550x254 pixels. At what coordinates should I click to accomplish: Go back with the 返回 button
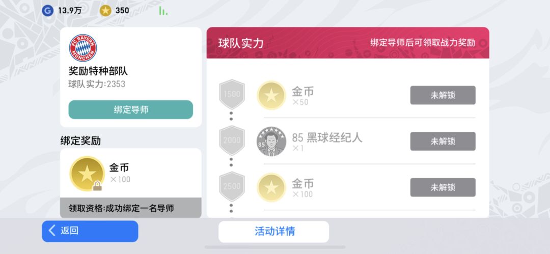point(90,231)
